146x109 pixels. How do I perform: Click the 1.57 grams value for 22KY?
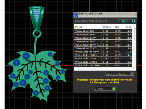pos(106,48)
